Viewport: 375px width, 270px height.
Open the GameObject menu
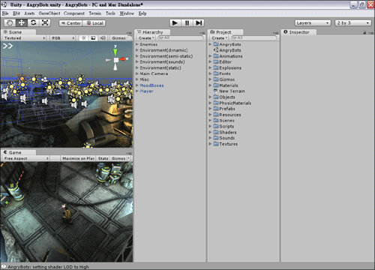pos(49,13)
